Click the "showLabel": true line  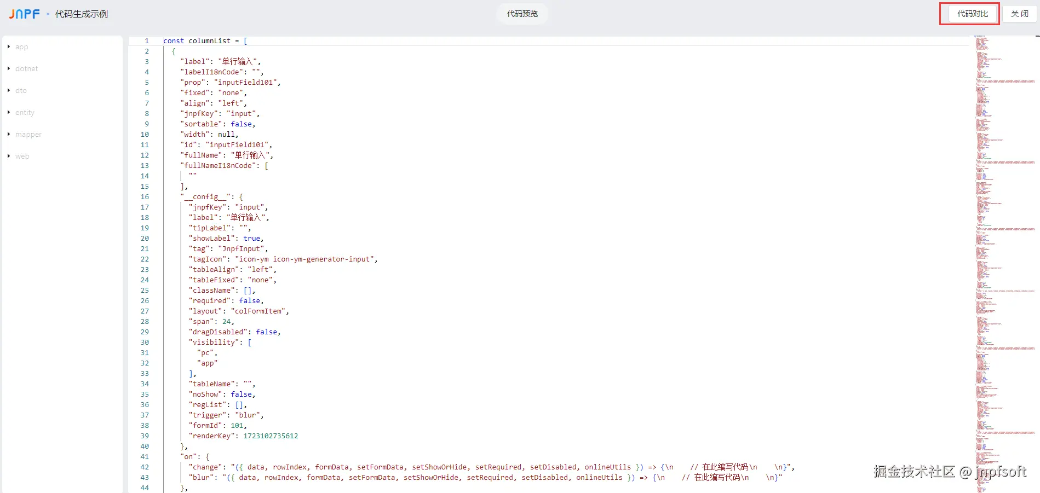click(x=226, y=239)
